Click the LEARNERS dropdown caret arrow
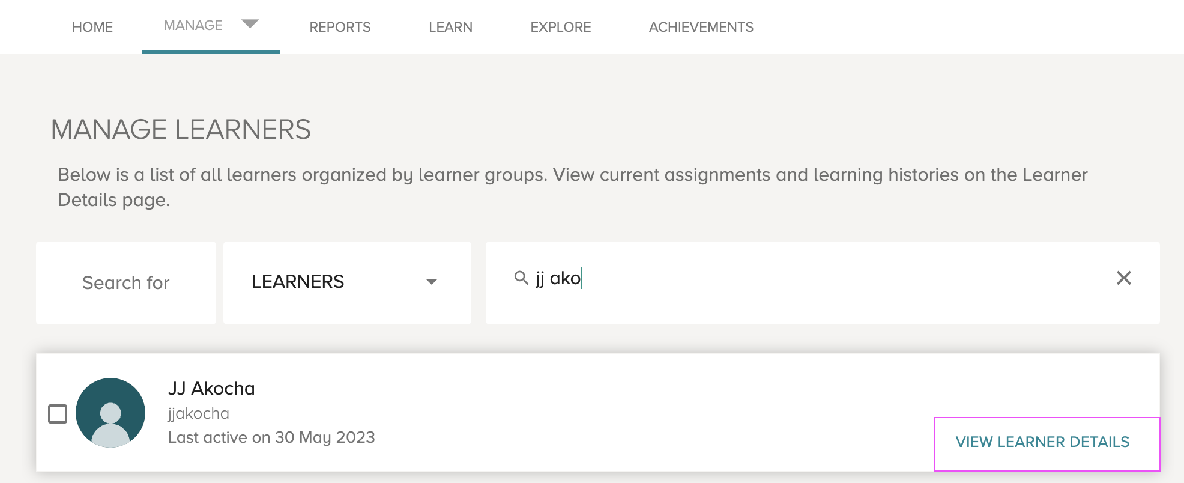This screenshot has height=483, width=1184. [431, 281]
